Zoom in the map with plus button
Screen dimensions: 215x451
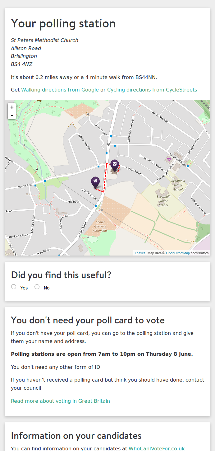click(12, 107)
